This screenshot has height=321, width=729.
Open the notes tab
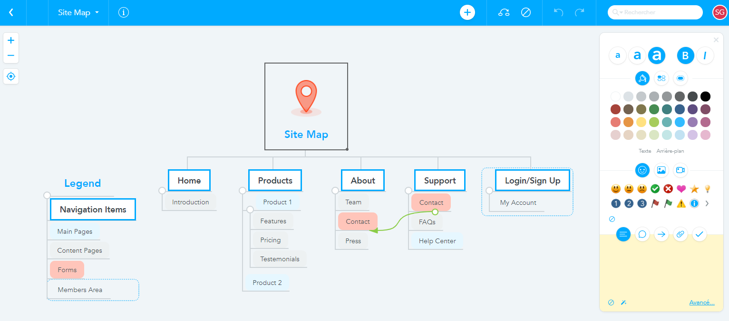pos(623,234)
